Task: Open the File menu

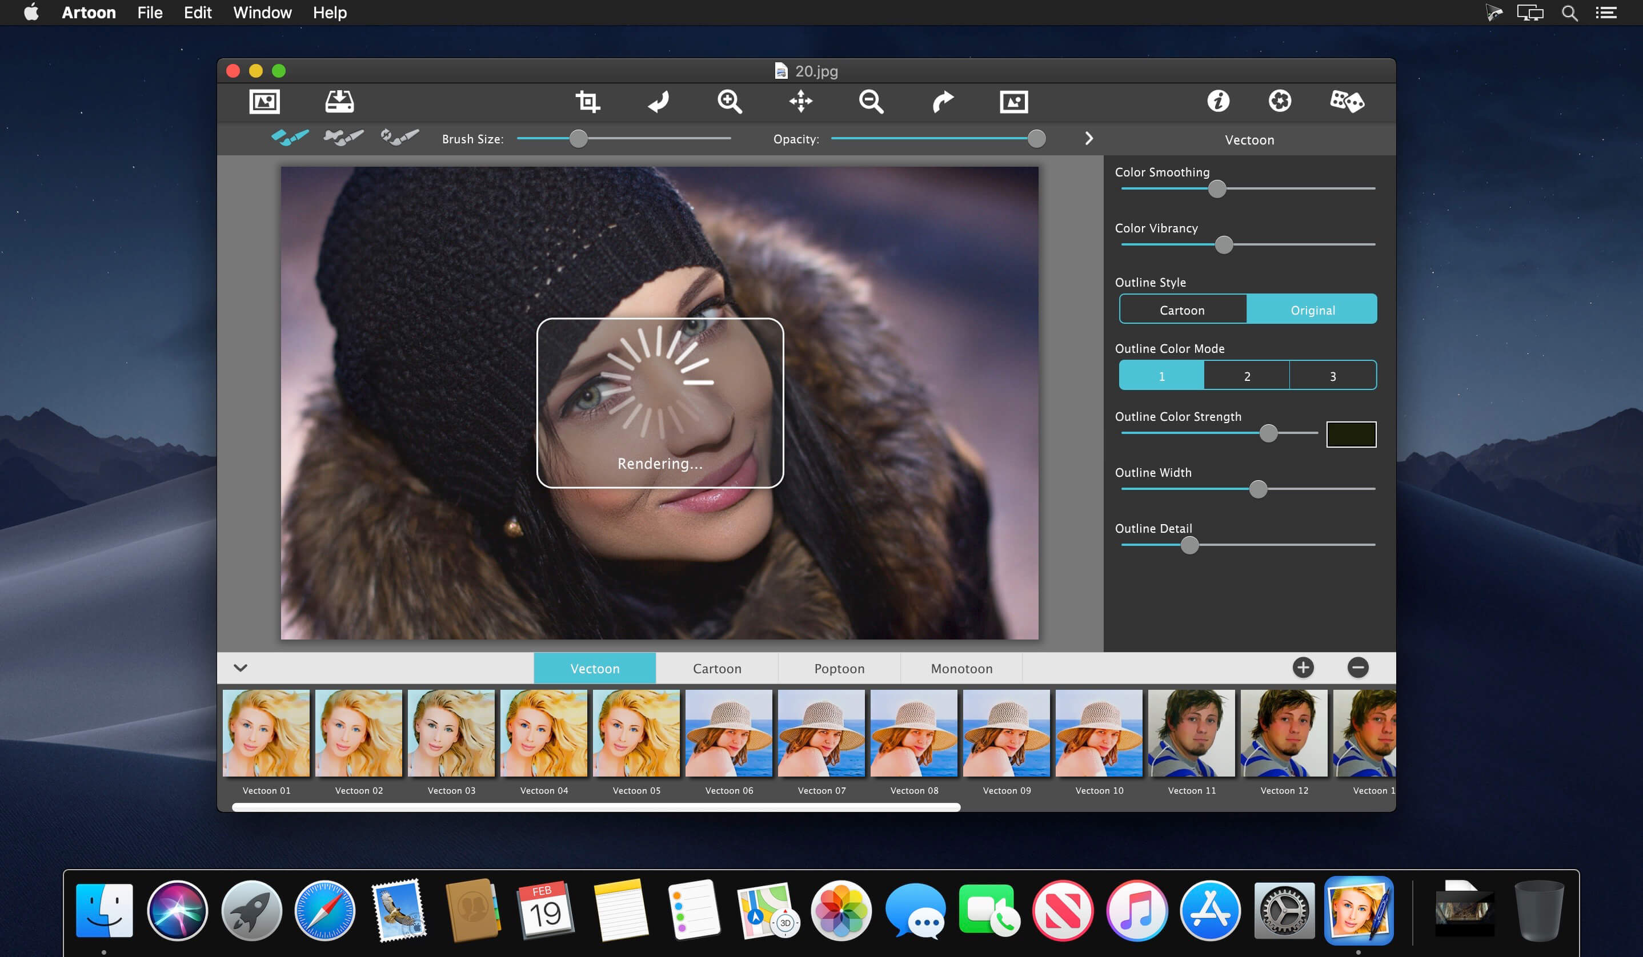Action: (149, 13)
